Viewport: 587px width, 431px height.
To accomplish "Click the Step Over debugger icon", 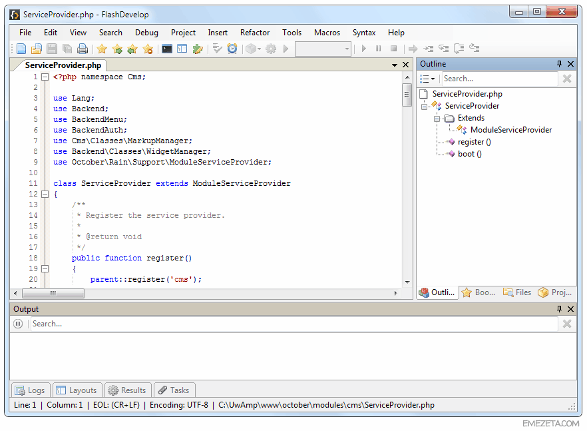I will tap(444, 49).
